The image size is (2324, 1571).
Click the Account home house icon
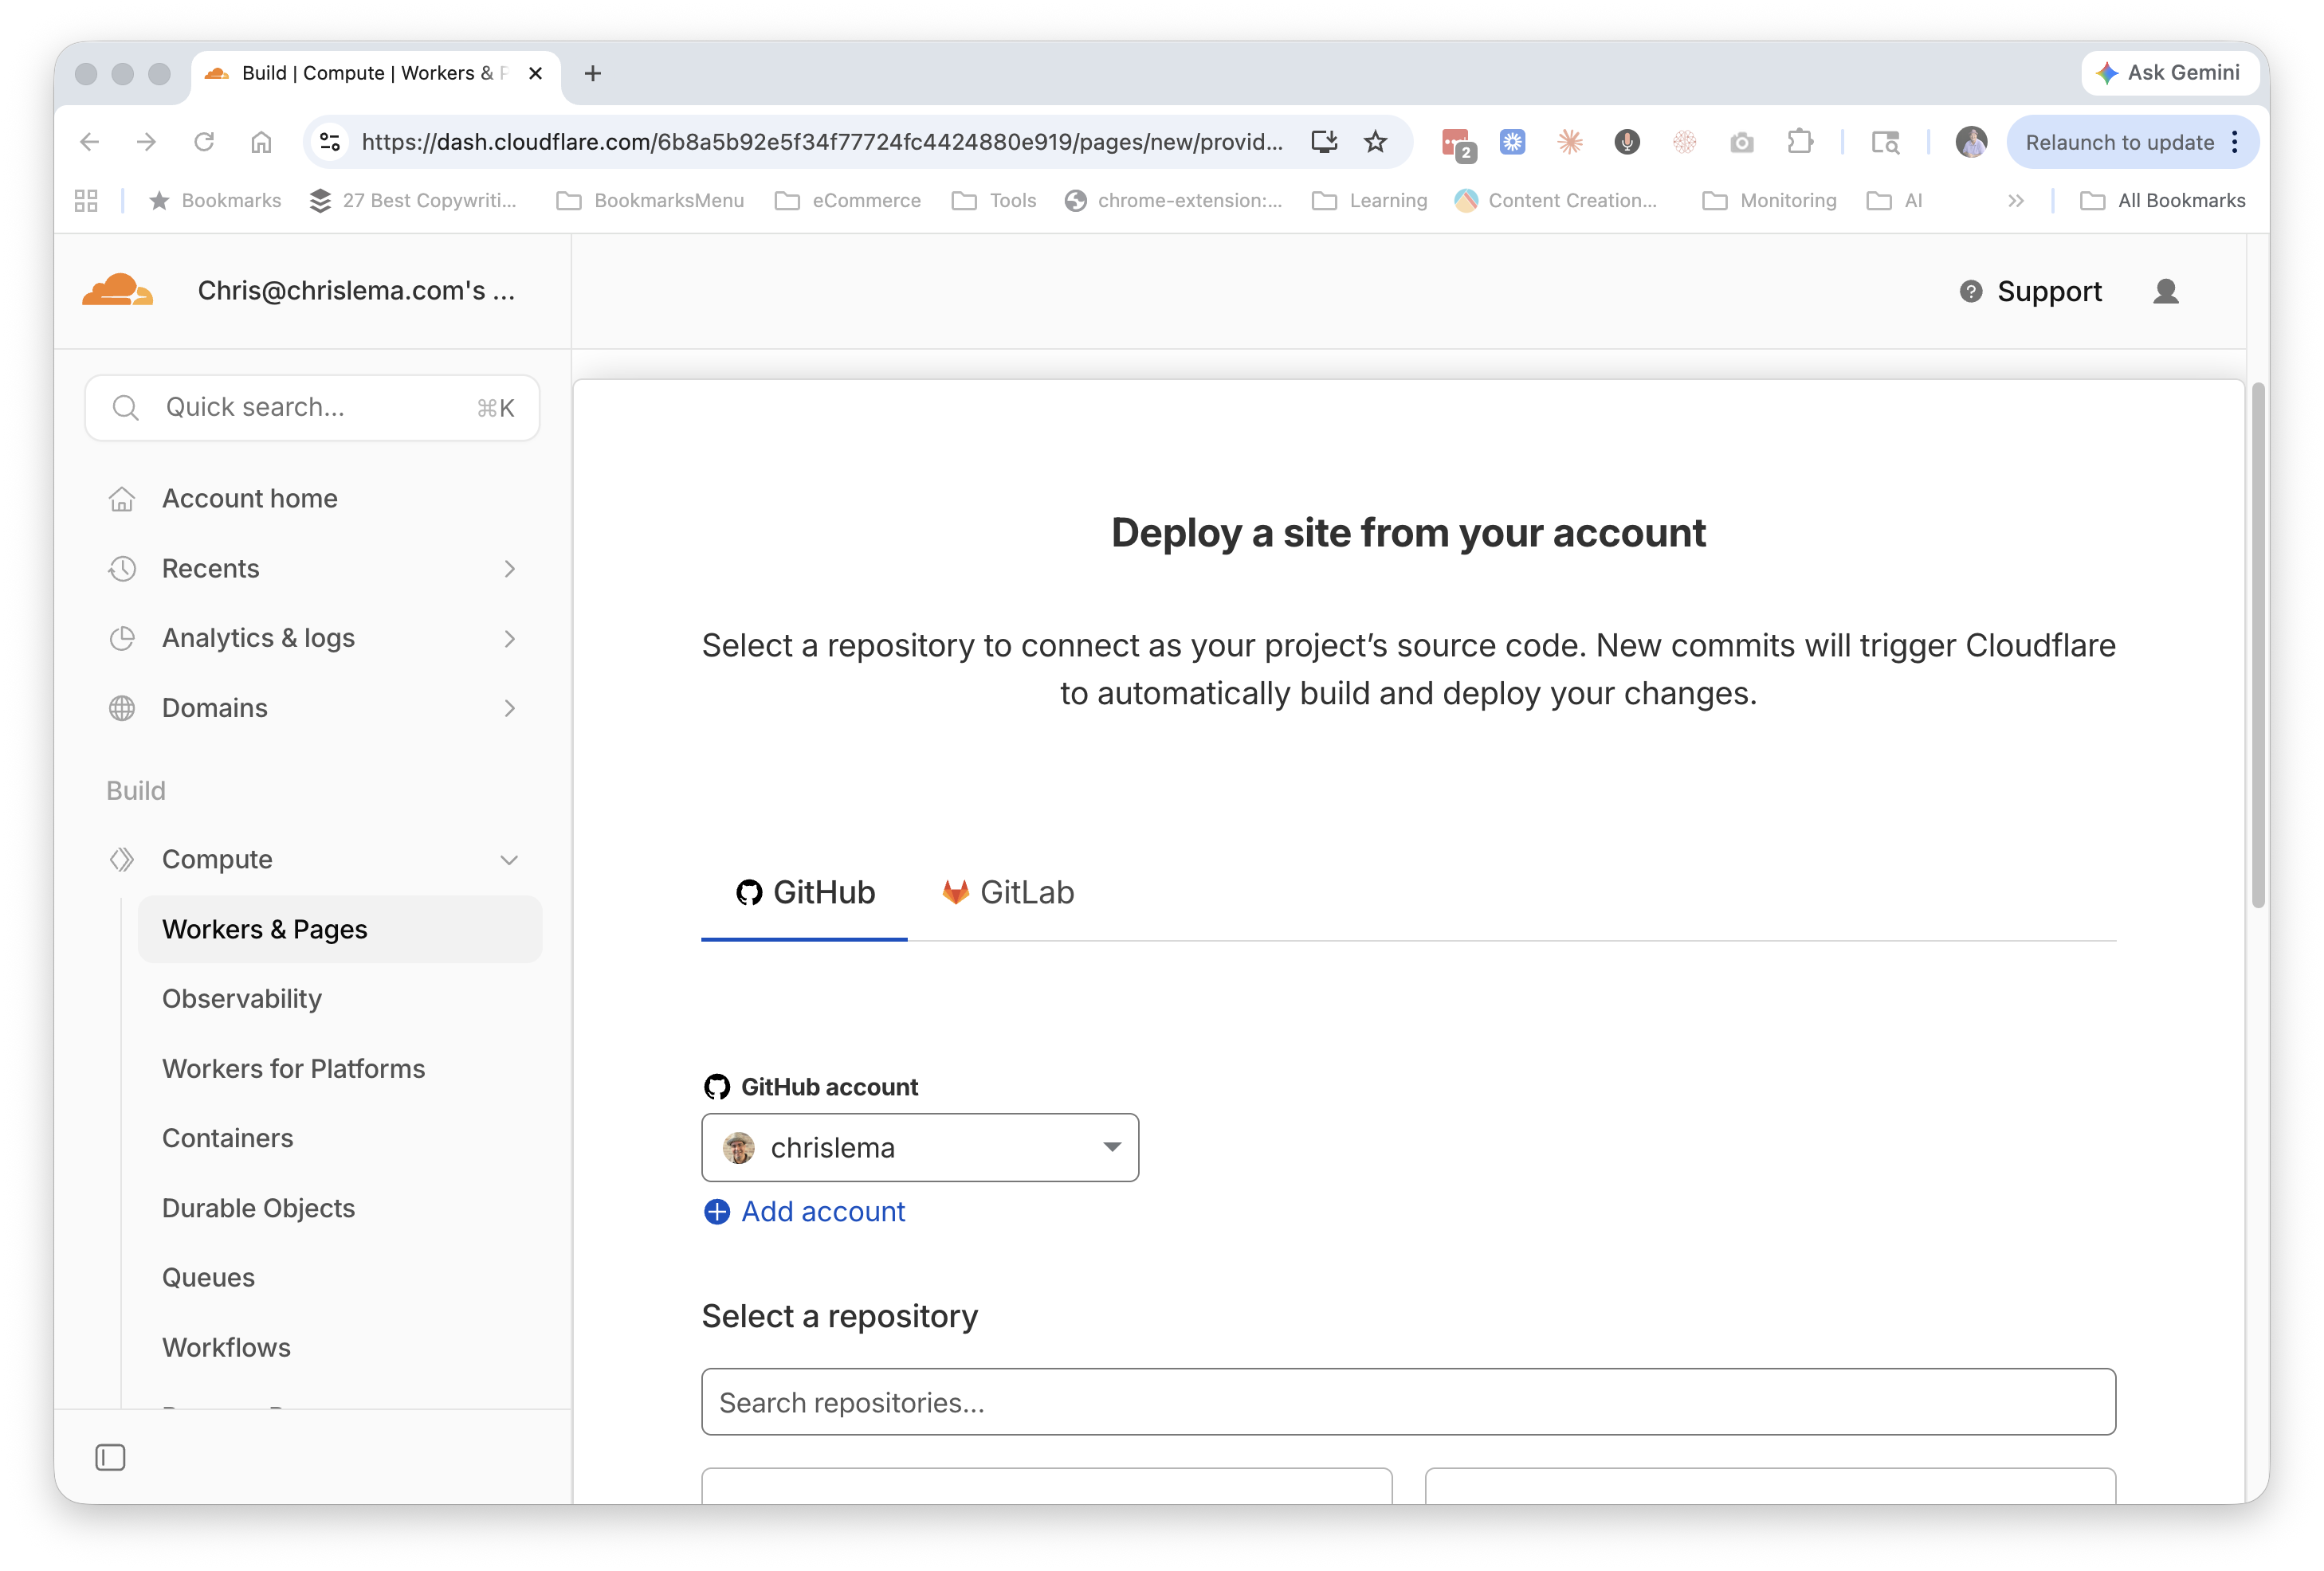tap(122, 499)
